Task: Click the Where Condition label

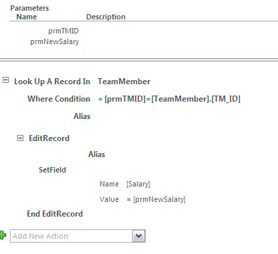Action: click(x=59, y=99)
